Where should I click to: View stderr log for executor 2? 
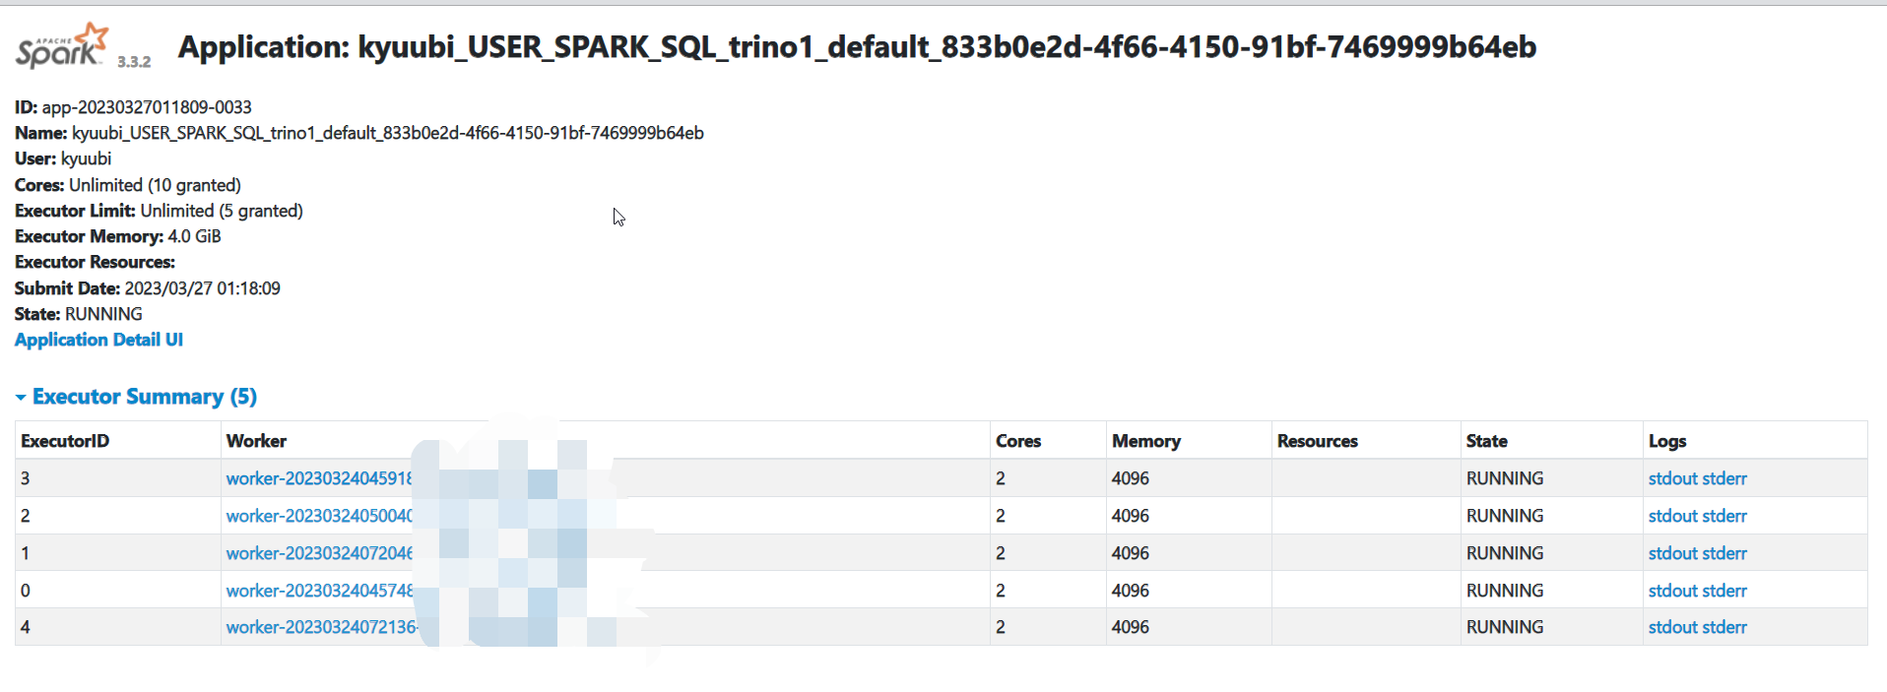[x=1724, y=516]
